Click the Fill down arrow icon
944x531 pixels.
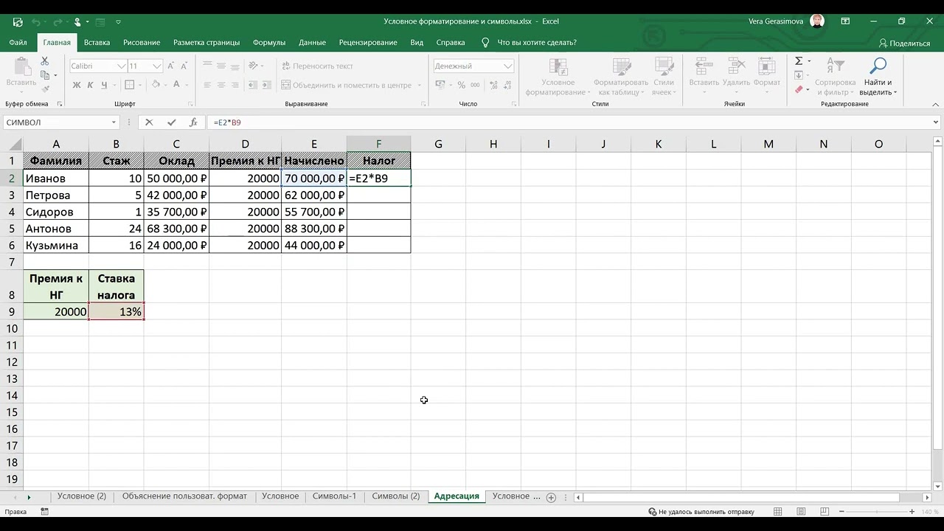click(x=799, y=75)
